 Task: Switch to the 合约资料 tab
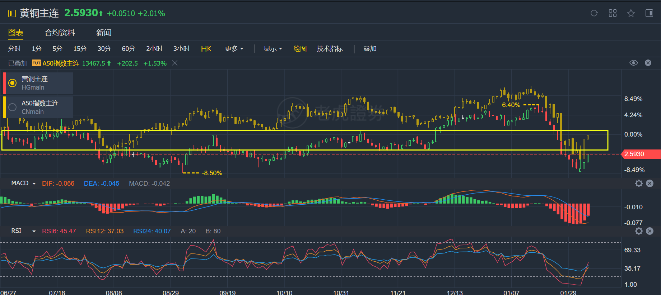(60, 33)
